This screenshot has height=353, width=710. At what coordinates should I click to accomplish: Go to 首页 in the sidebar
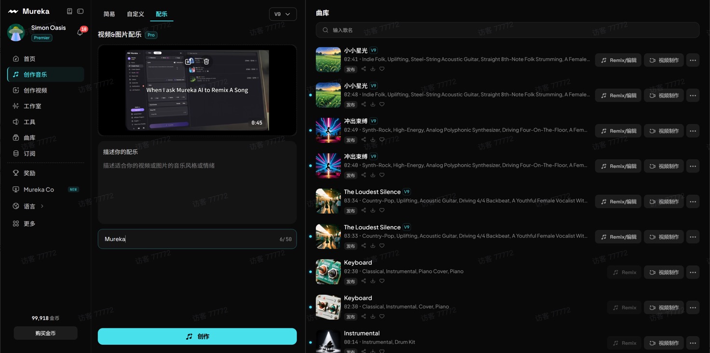[46, 59]
